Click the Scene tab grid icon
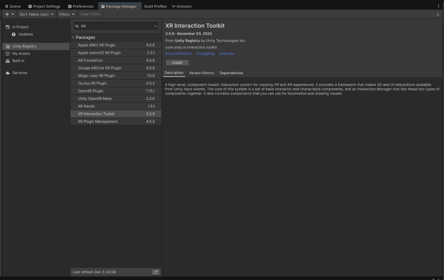Screen dimensions: 444x280 (7, 6)
